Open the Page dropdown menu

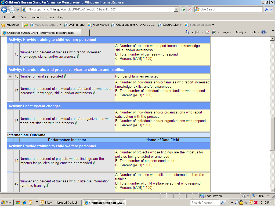click(227, 32)
